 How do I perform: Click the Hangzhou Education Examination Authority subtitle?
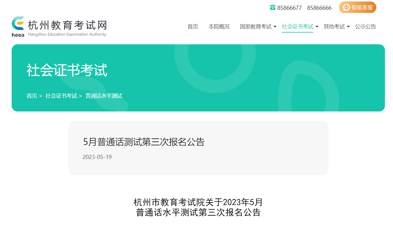(67, 34)
